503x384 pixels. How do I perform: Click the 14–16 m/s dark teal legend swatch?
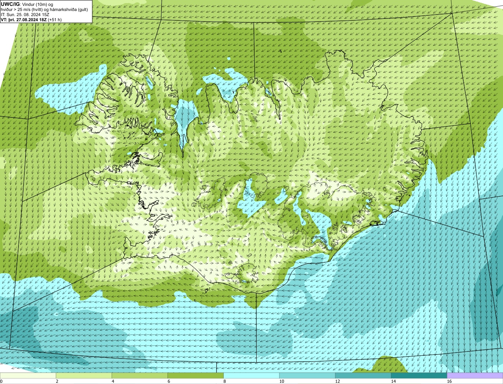[x=419, y=375]
